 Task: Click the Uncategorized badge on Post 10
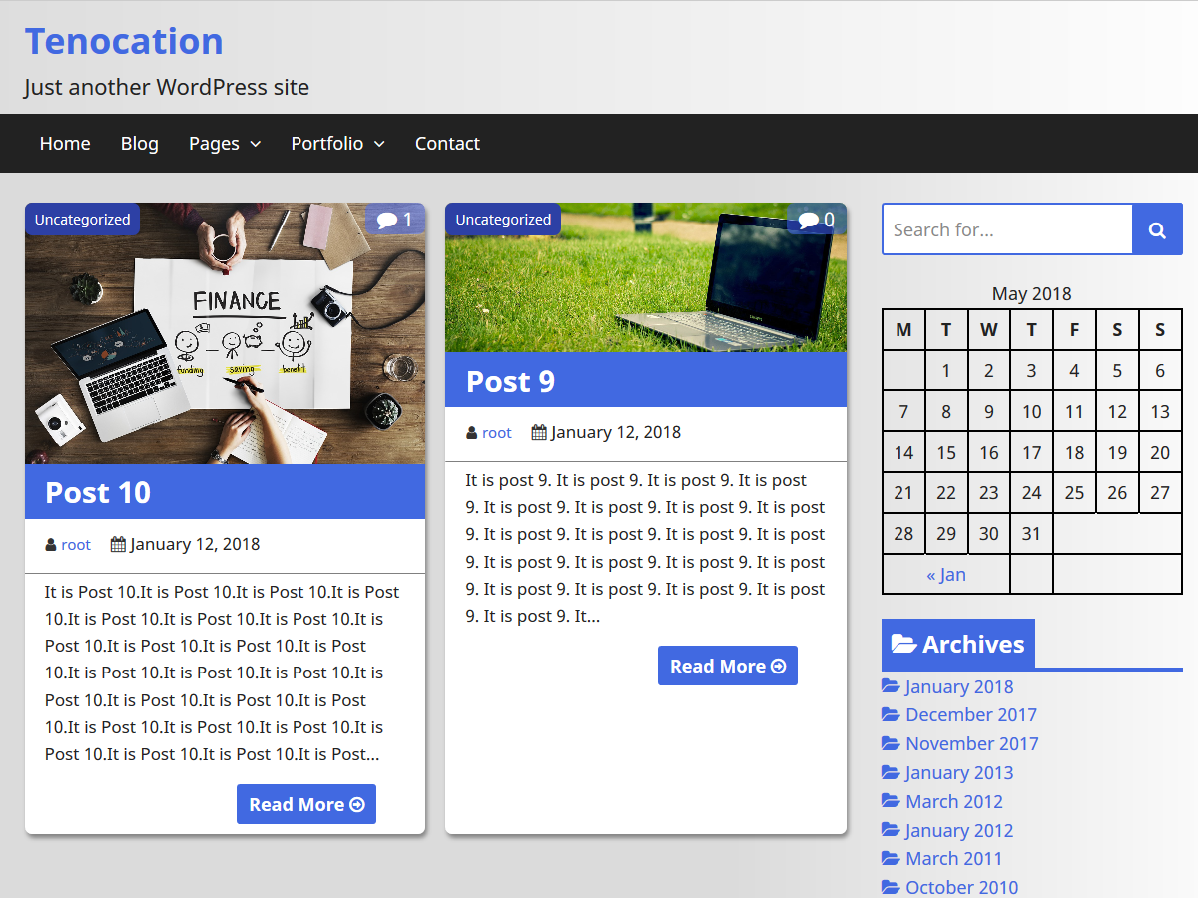[82, 219]
